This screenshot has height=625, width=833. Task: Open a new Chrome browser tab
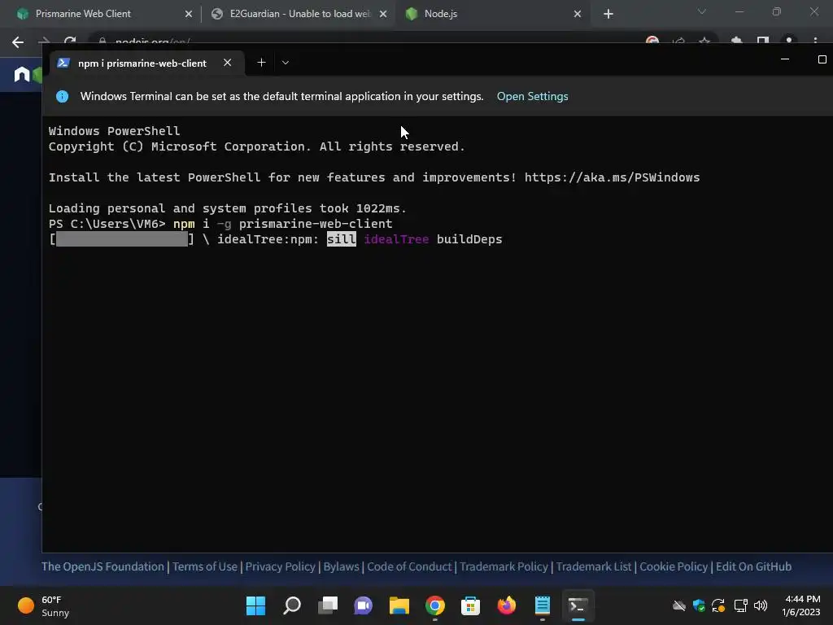[x=608, y=14]
